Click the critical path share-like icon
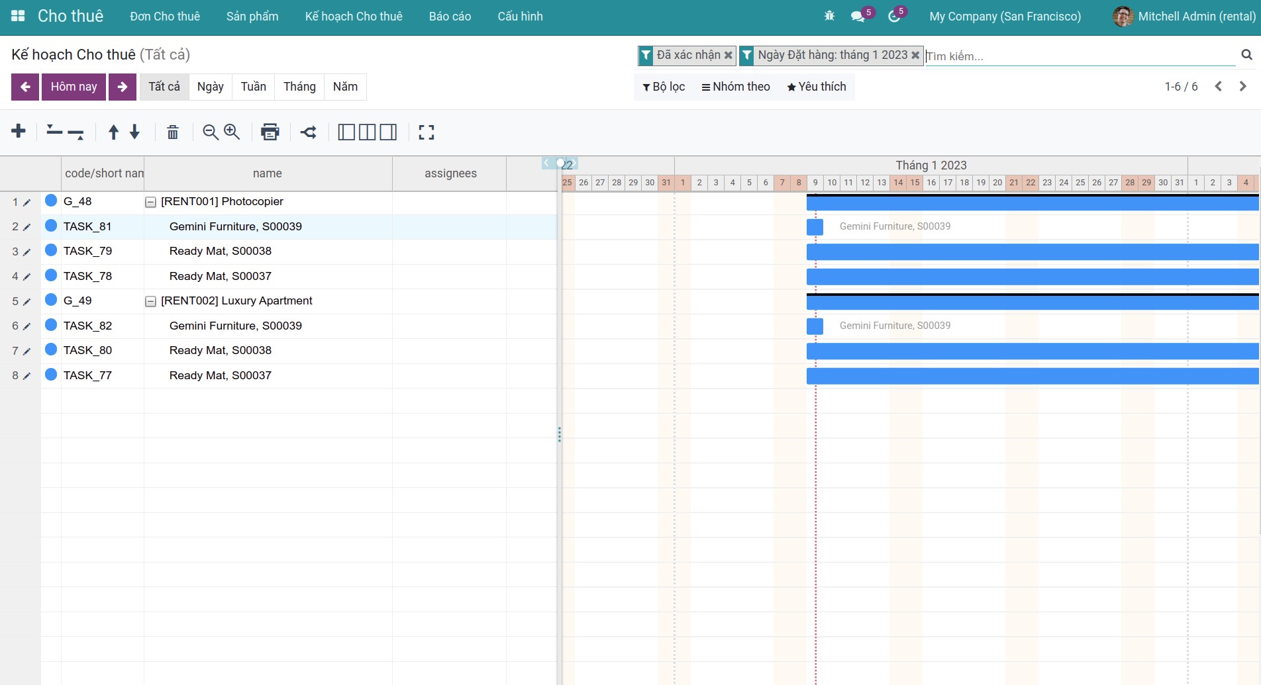 pyautogui.click(x=308, y=132)
